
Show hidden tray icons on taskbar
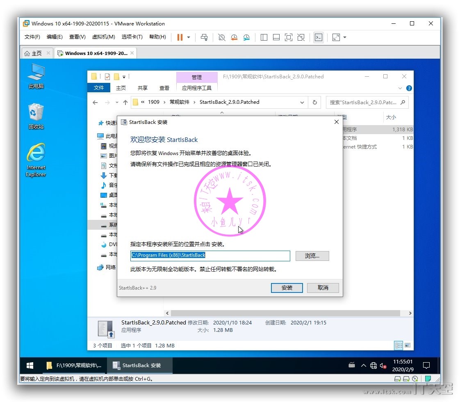364,365
